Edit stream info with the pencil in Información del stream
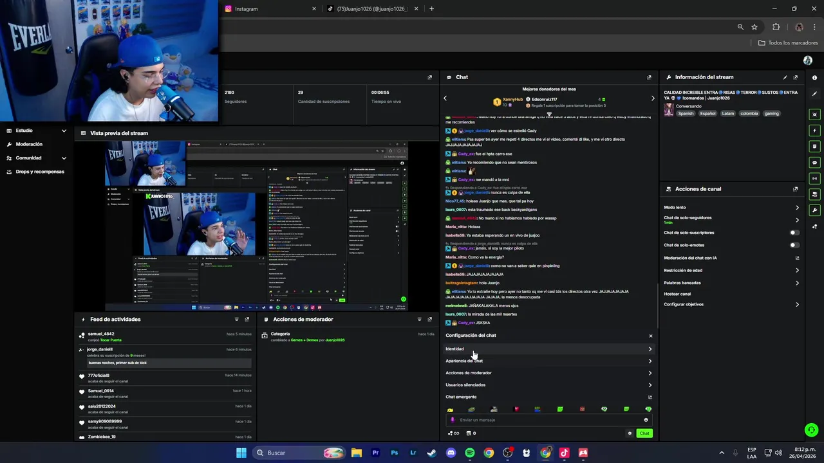Image resolution: width=824 pixels, height=463 pixels. point(785,77)
